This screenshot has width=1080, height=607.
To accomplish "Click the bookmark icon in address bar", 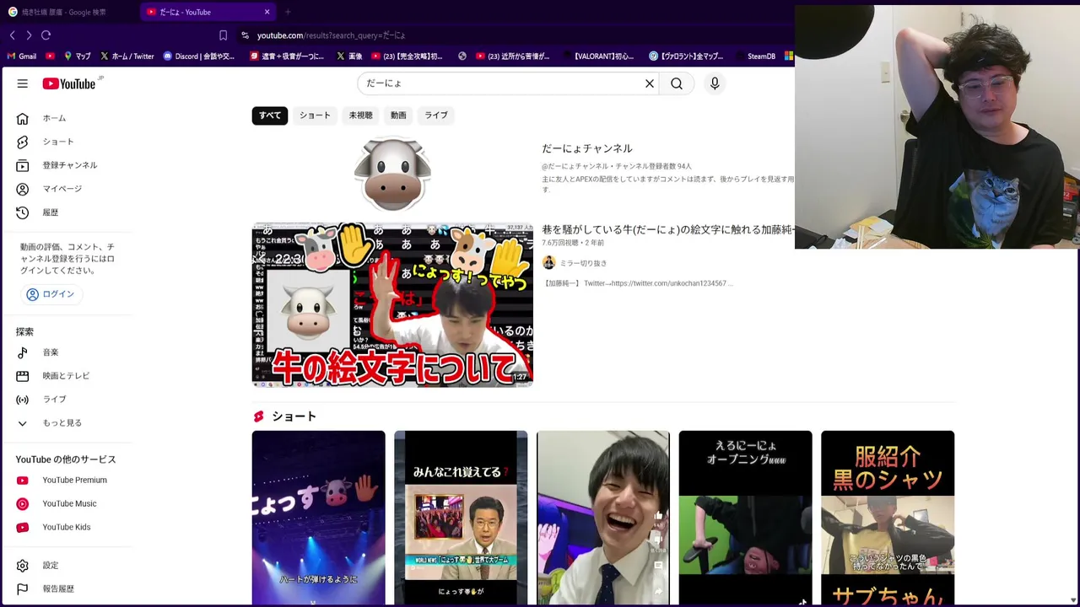I will pyautogui.click(x=223, y=35).
